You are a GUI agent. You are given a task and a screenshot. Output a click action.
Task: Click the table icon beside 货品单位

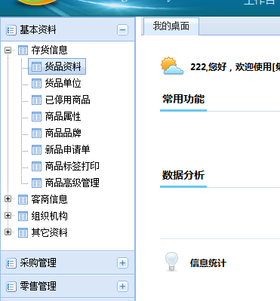click(36, 84)
